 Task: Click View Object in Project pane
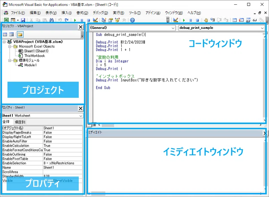(x=11, y=35)
